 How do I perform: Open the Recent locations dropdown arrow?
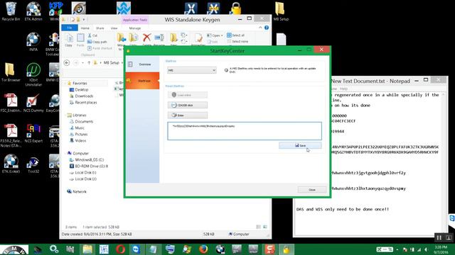coord(82,63)
